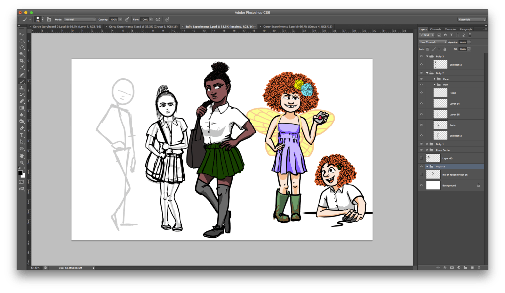The width and height of the screenshot is (505, 293).
Task: Select the Eyedropper tool
Action: 22,68
